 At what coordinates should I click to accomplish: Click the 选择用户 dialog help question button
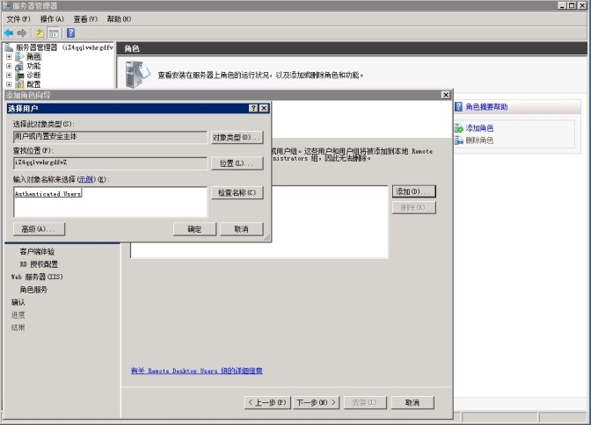point(253,108)
